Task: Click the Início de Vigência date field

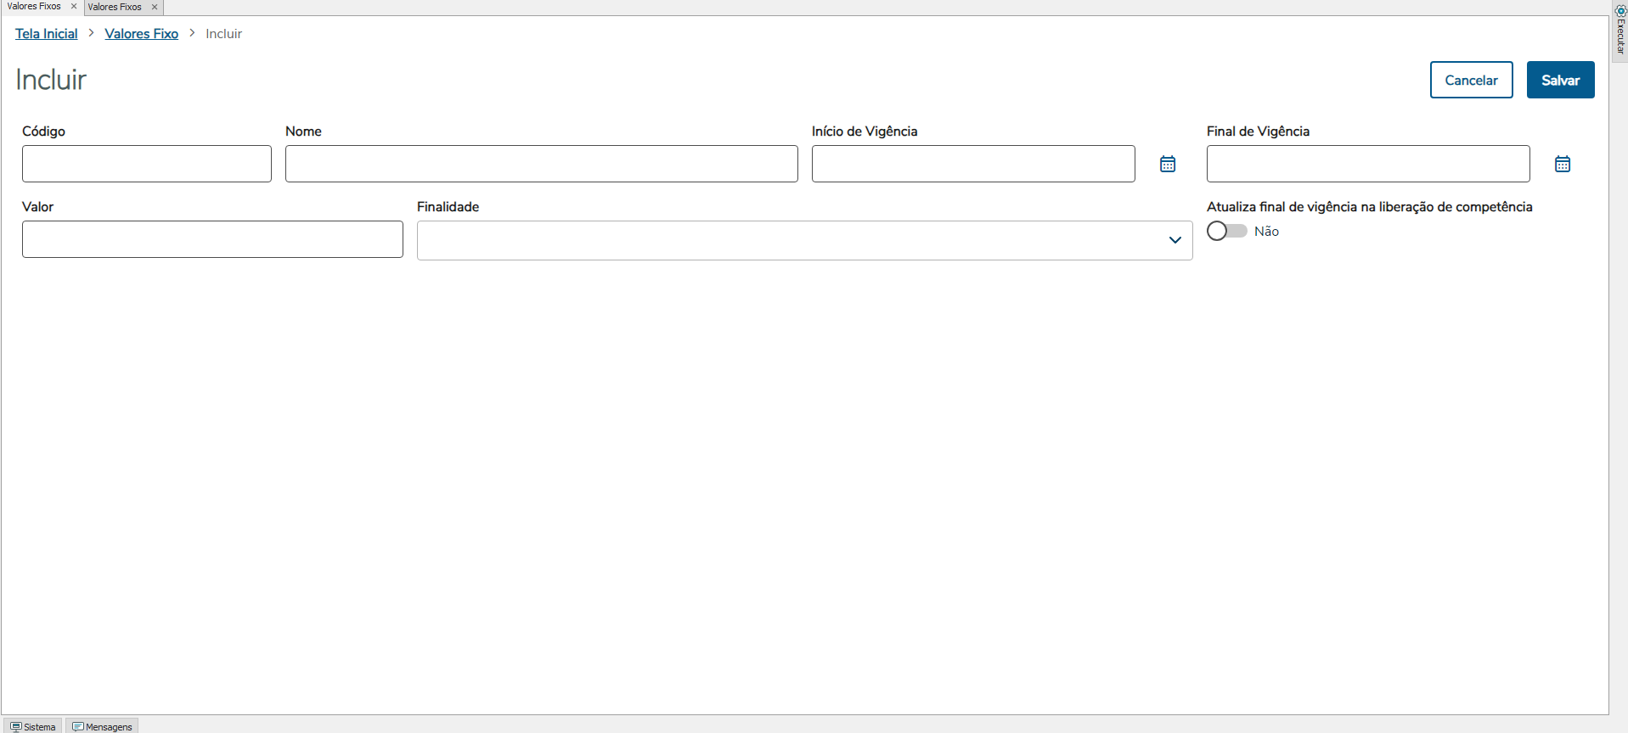Action: 973,164
